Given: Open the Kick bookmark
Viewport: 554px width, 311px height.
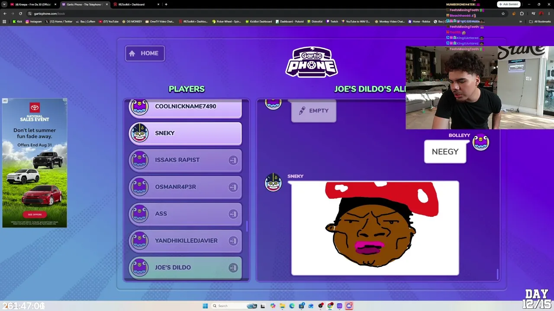Looking at the screenshot, I should [x=17, y=22].
